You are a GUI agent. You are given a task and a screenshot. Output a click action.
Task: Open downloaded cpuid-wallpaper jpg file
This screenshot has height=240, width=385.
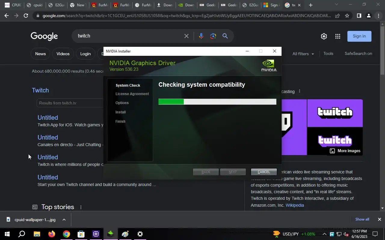click(31, 220)
